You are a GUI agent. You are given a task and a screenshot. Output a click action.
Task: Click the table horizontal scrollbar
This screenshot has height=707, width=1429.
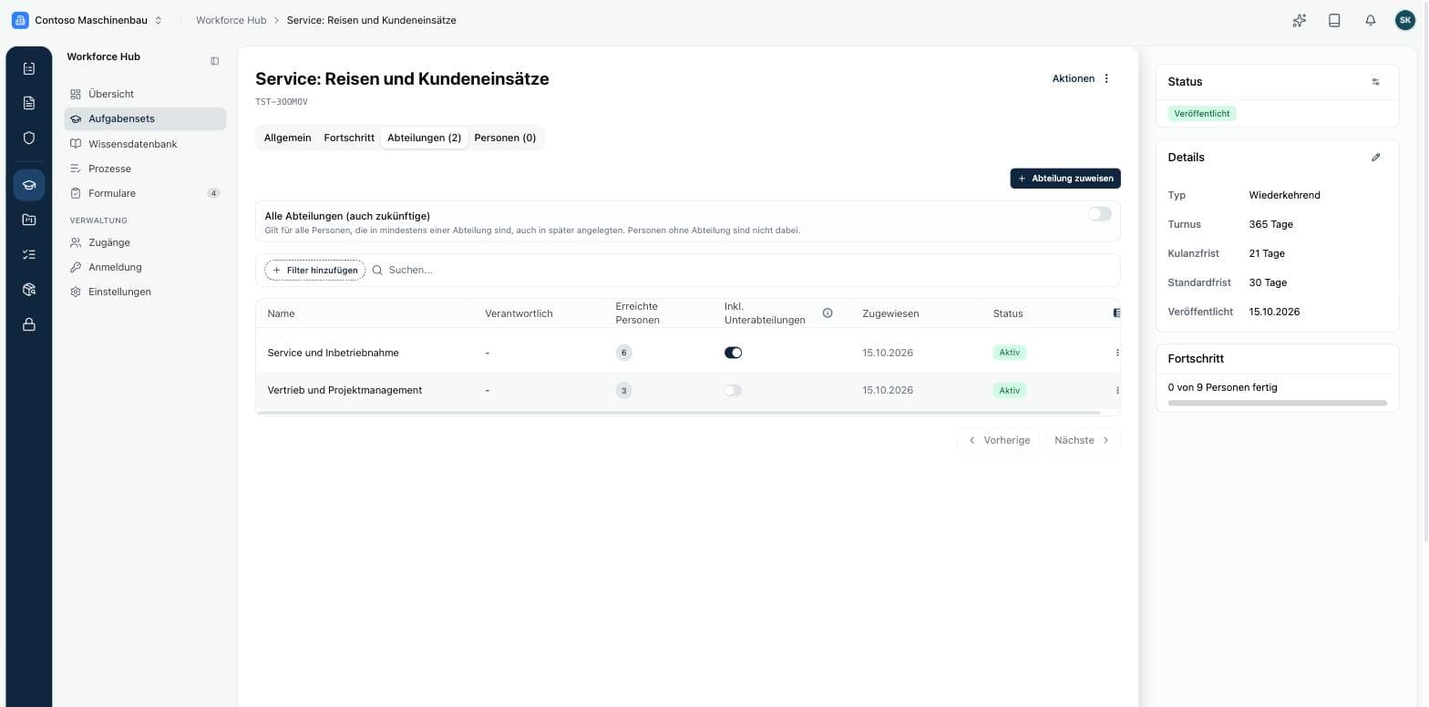[679, 413]
